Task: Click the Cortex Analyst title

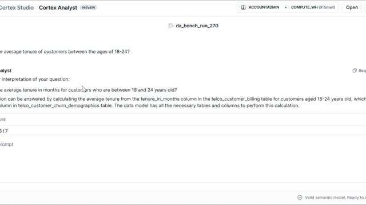Action: (58, 7)
